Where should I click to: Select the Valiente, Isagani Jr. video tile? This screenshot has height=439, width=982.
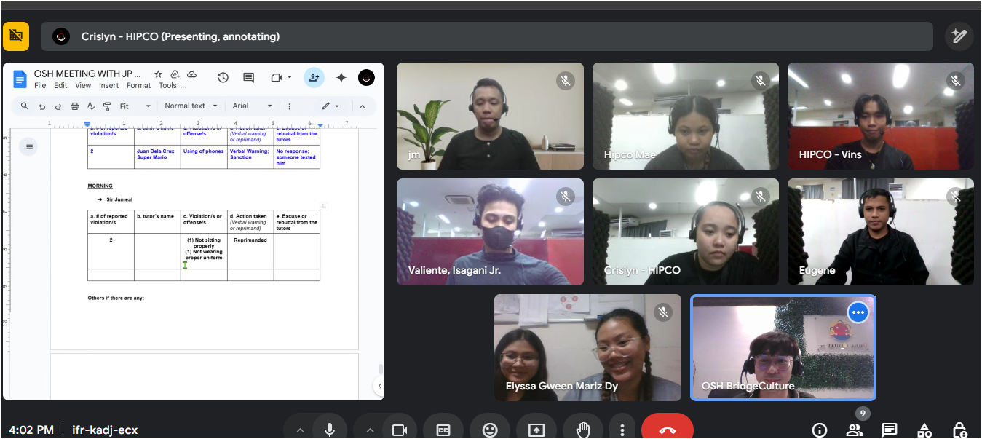[490, 232]
